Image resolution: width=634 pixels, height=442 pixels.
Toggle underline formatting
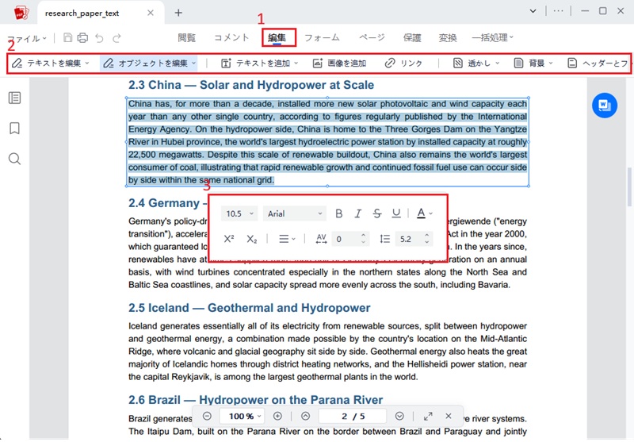tap(396, 213)
